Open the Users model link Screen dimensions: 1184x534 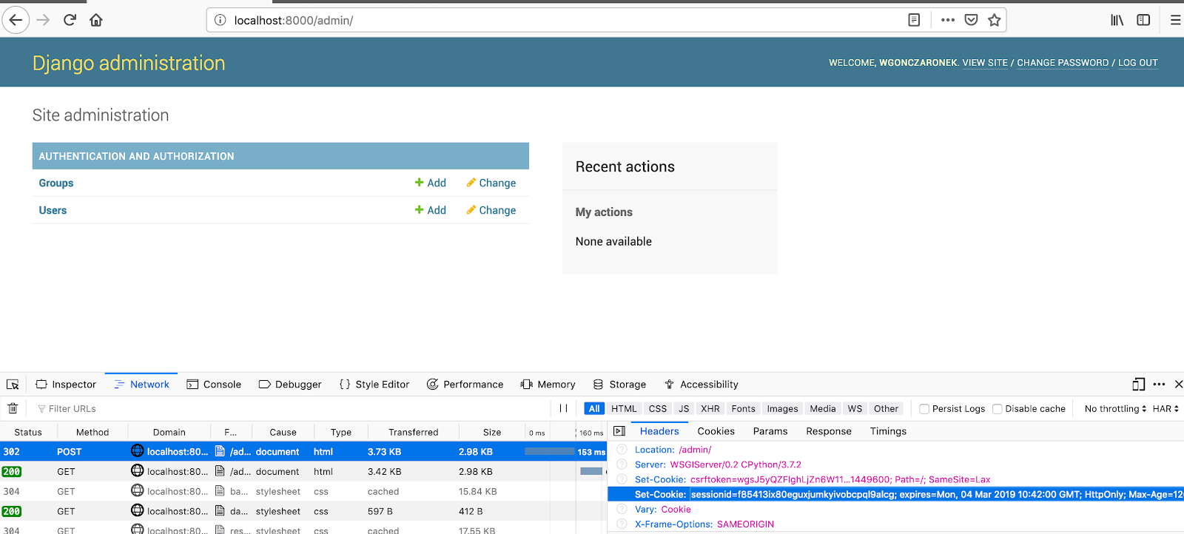click(53, 210)
